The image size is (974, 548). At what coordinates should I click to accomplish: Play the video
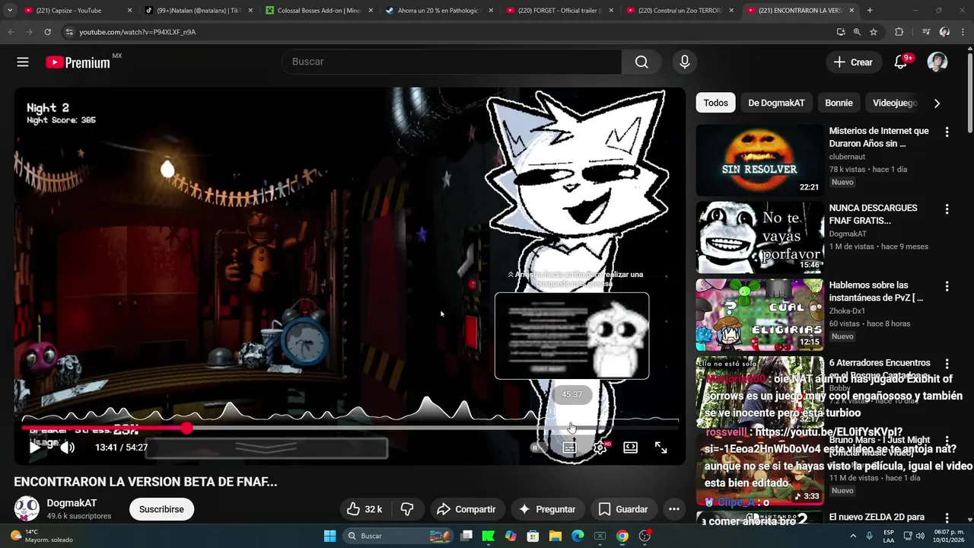point(35,448)
